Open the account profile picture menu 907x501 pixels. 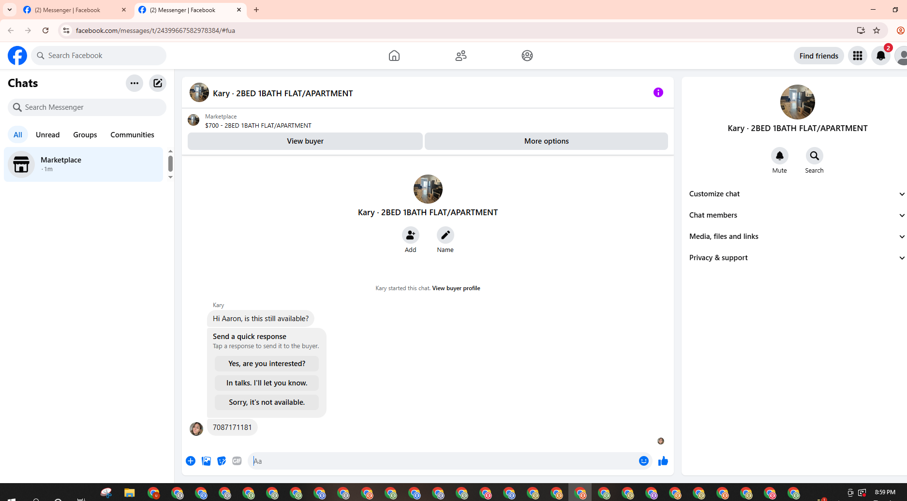tap(902, 56)
